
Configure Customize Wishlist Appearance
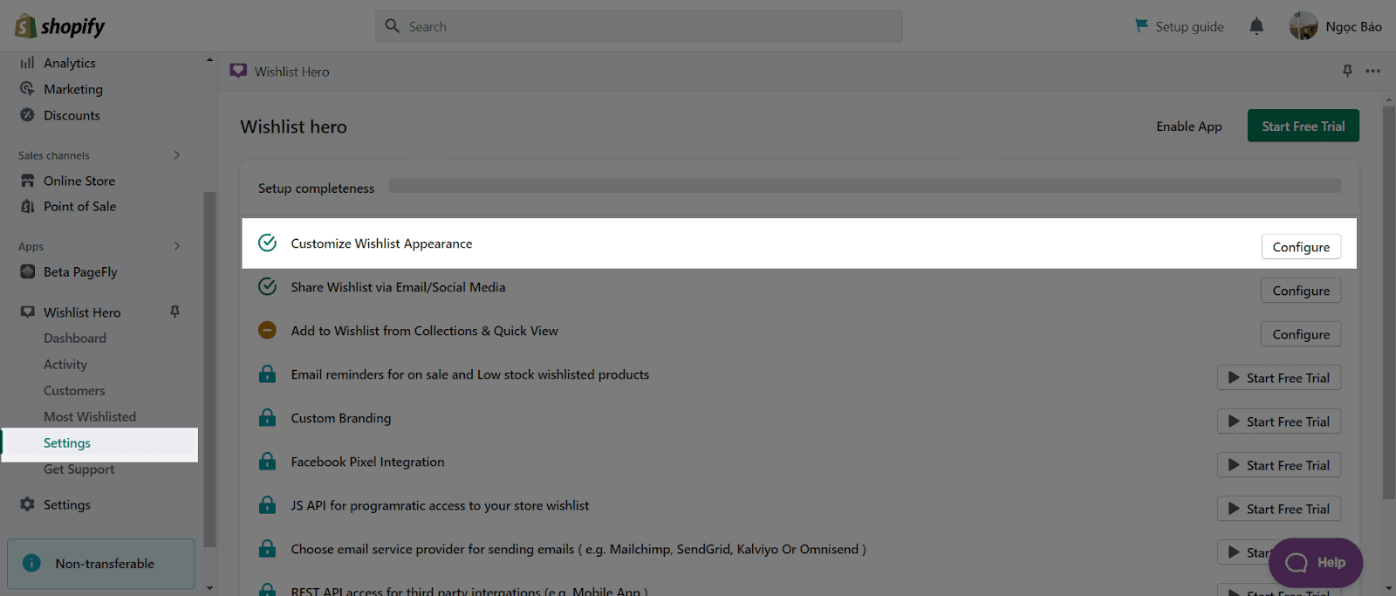click(x=1301, y=247)
